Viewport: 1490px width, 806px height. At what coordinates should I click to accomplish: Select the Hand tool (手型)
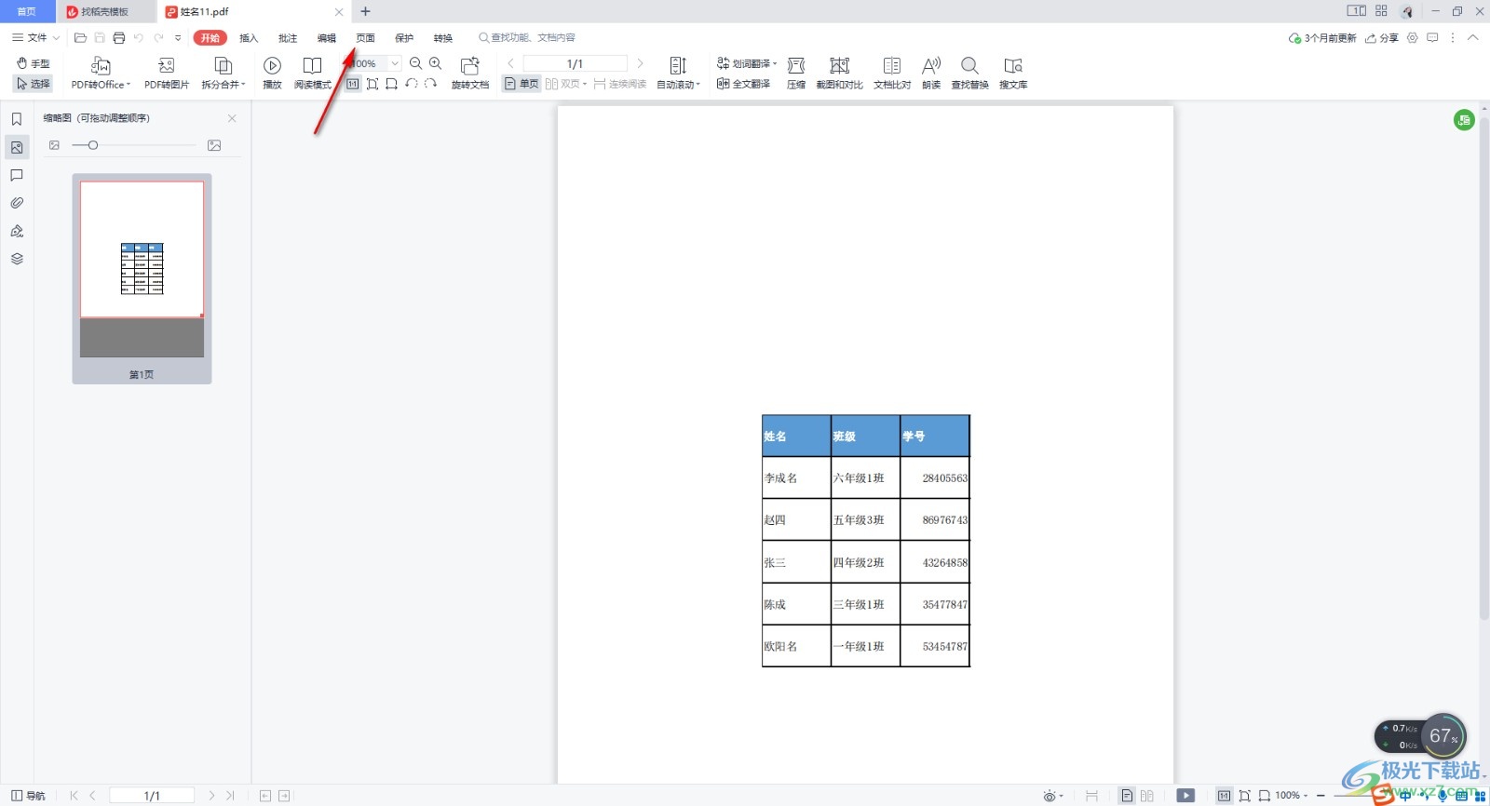coord(34,63)
